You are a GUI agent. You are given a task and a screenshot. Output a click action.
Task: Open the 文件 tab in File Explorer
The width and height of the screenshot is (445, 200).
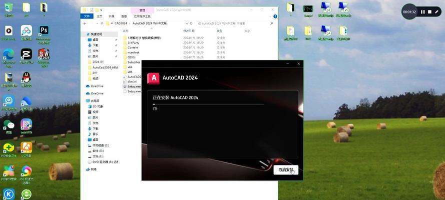pyautogui.click(x=87, y=16)
